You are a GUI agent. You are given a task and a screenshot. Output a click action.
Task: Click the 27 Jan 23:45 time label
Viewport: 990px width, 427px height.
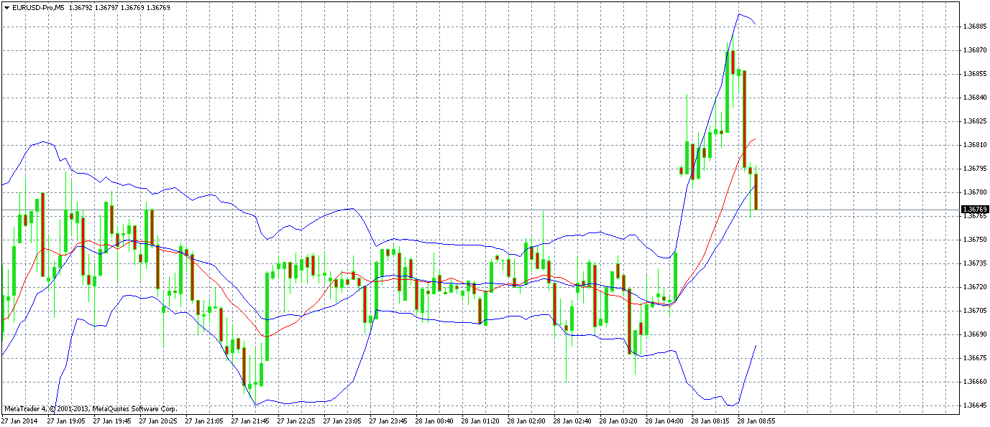point(388,421)
